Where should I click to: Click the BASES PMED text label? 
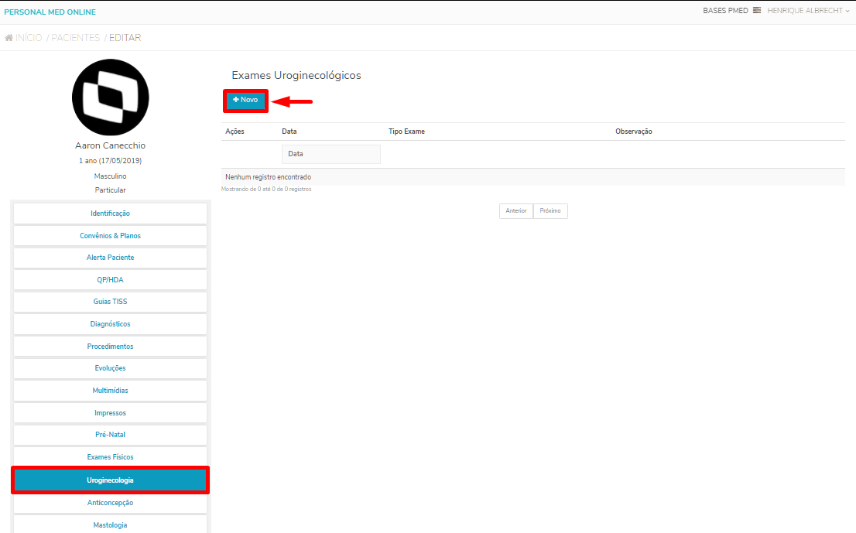(x=725, y=10)
